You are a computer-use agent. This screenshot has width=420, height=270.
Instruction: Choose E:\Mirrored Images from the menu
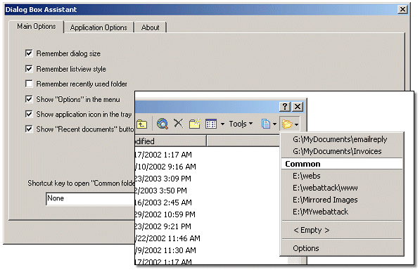pyautogui.click(x=342, y=200)
